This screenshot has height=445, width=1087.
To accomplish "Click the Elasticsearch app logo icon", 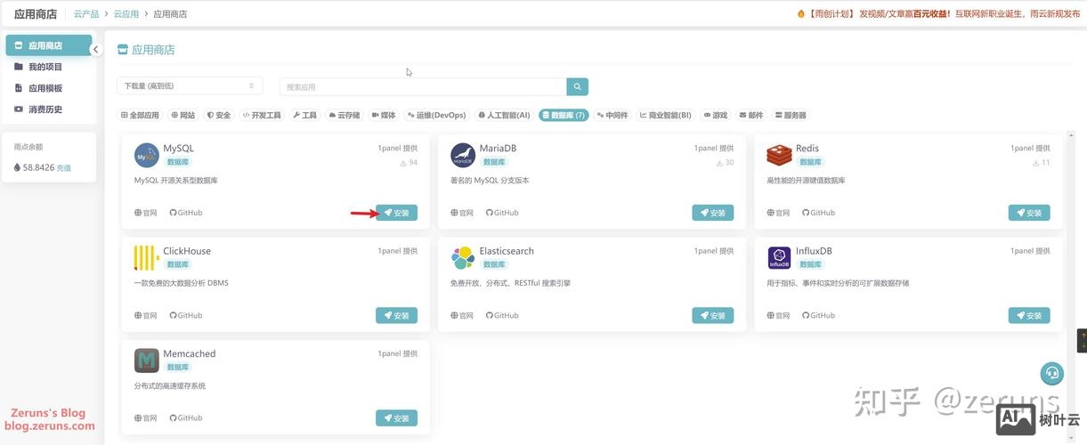I will click(x=463, y=257).
